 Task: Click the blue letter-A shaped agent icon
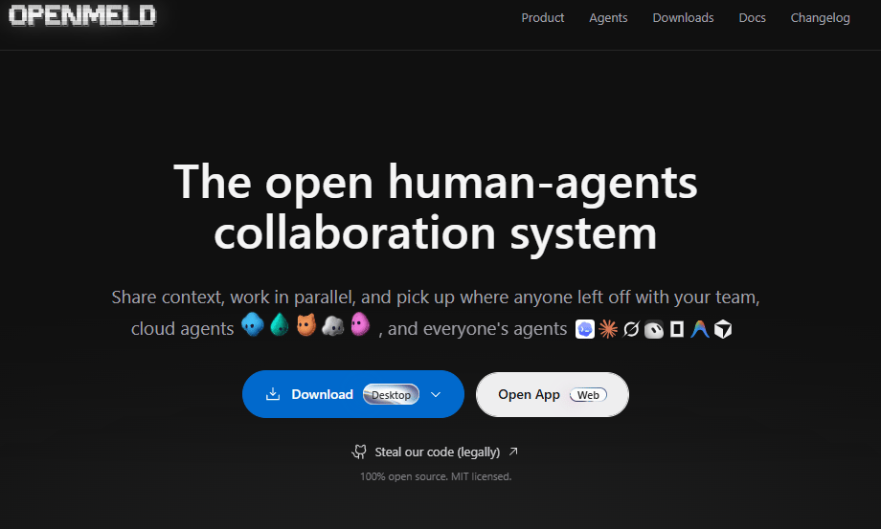coord(700,329)
